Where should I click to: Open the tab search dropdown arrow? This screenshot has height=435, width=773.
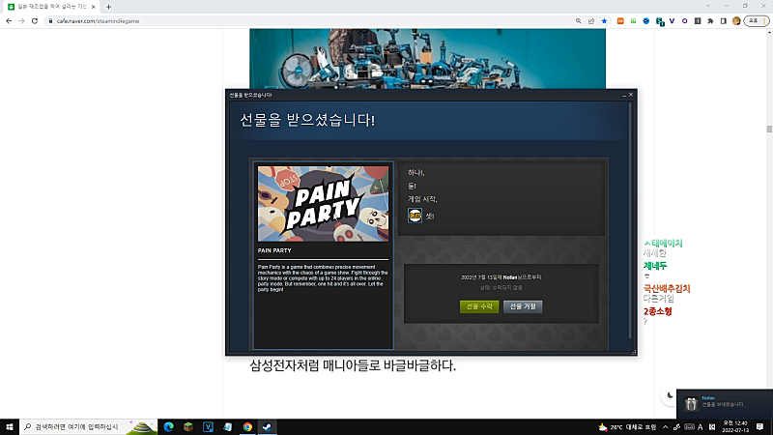[x=708, y=6]
